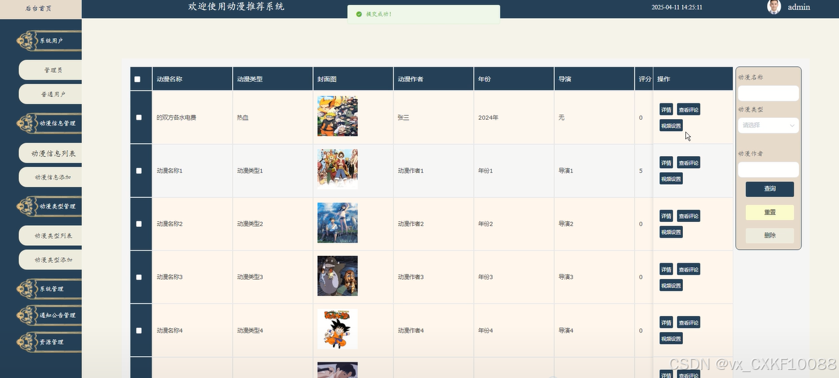Open the 普通用户 menu item
Viewport: 839px width, 378px height.
click(50, 94)
